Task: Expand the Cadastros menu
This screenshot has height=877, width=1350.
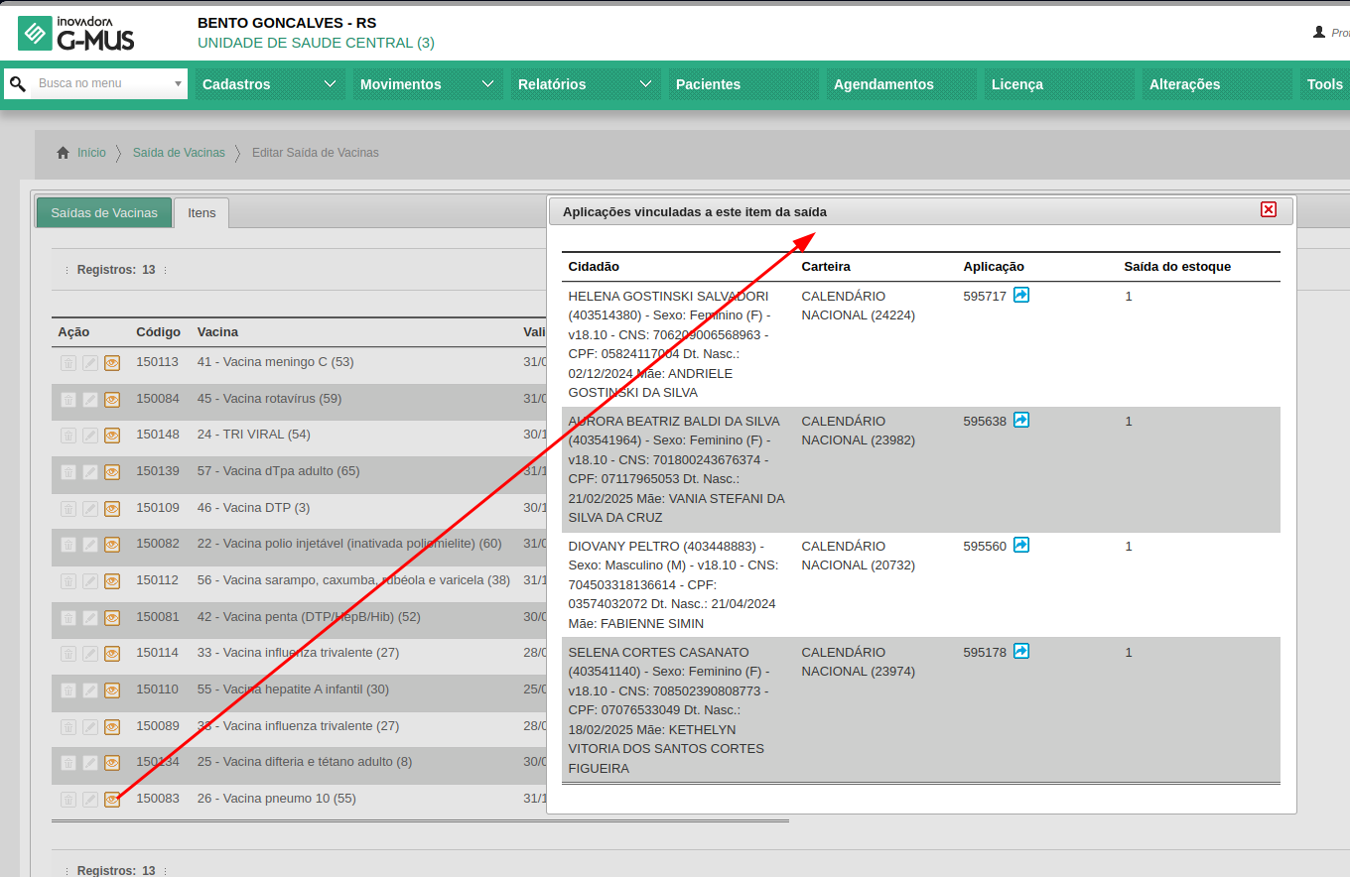Action: tap(269, 84)
